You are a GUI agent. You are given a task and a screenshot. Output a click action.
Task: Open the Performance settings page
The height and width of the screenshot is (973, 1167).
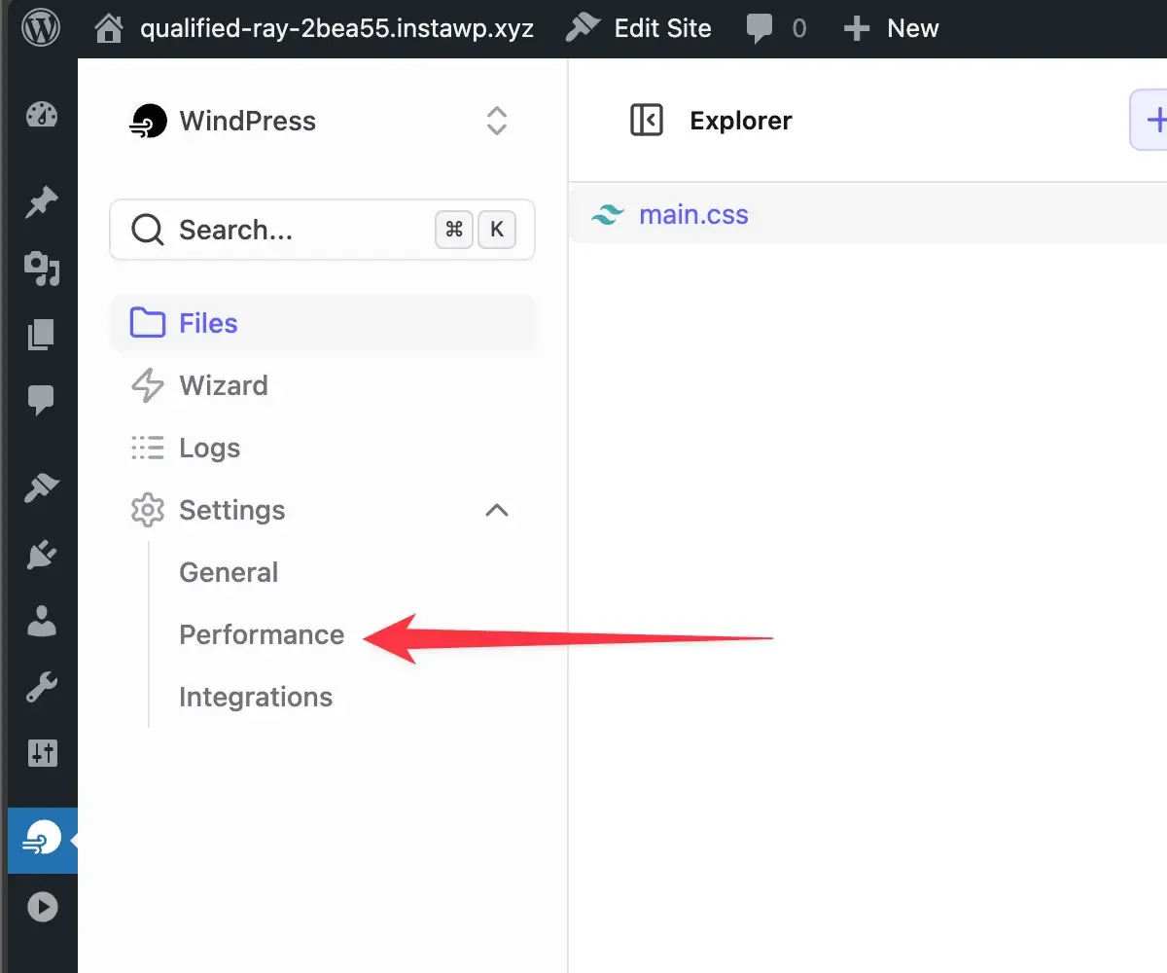(261, 634)
